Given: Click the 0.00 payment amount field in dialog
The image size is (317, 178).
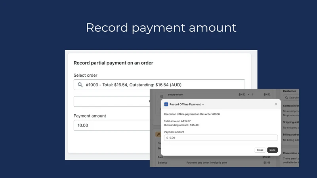Looking at the screenshot, I should tap(221, 138).
